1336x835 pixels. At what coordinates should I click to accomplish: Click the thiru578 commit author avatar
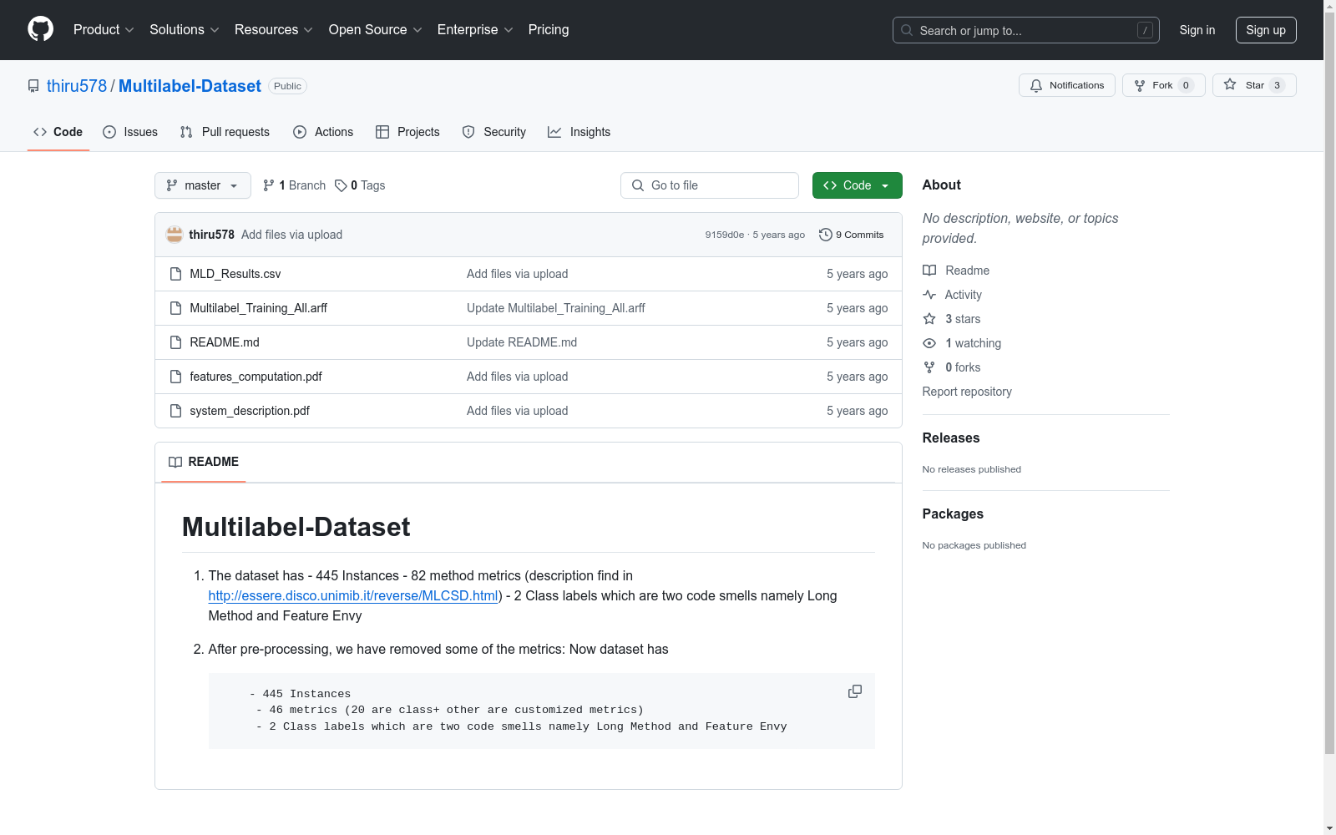point(175,235)
